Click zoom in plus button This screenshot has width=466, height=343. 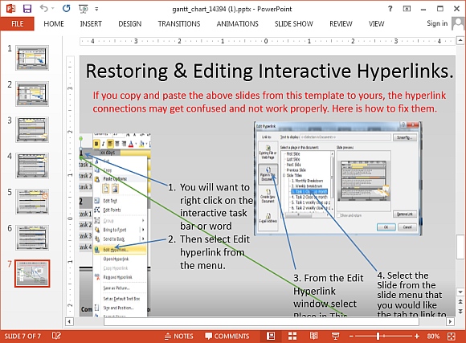[x=417, y=336]
